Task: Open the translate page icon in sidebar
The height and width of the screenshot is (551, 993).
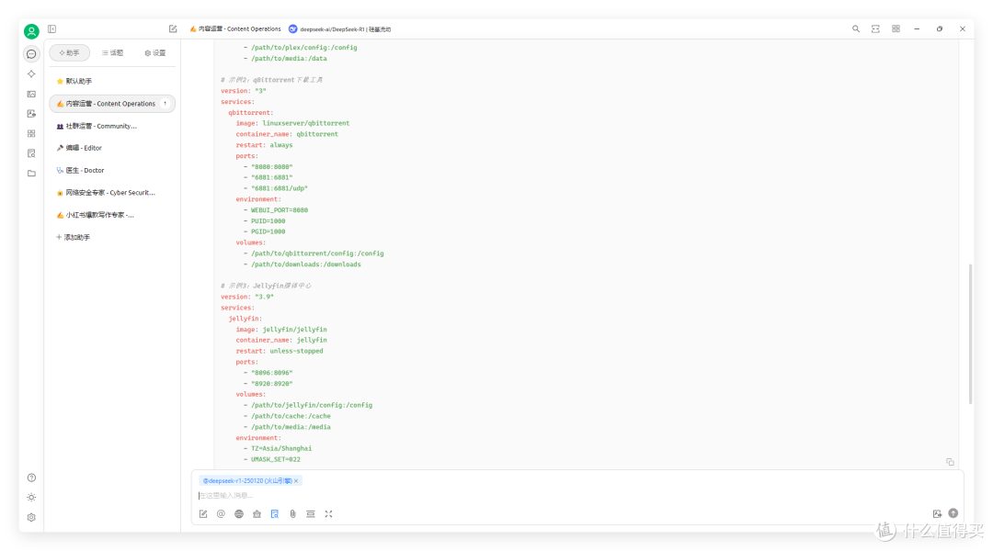Action: [31, 114]
